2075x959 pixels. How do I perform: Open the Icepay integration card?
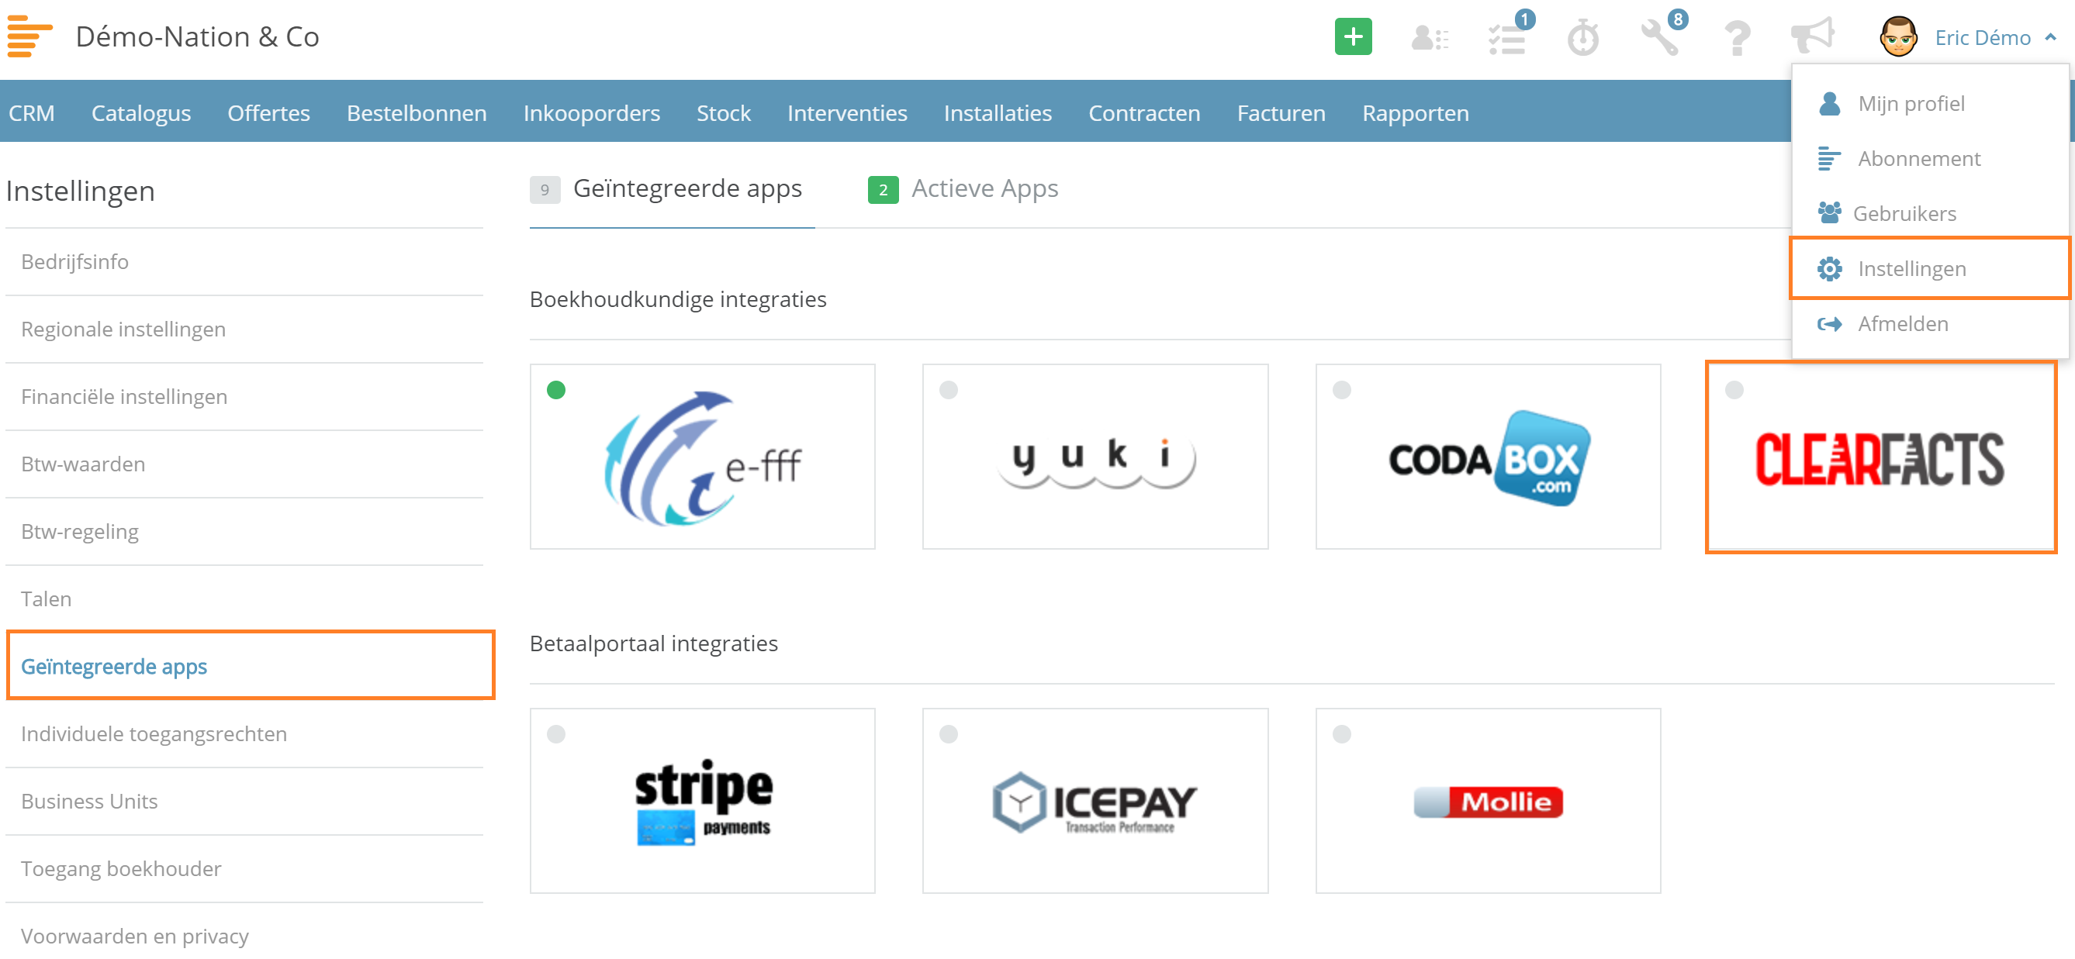[1095, 801]
